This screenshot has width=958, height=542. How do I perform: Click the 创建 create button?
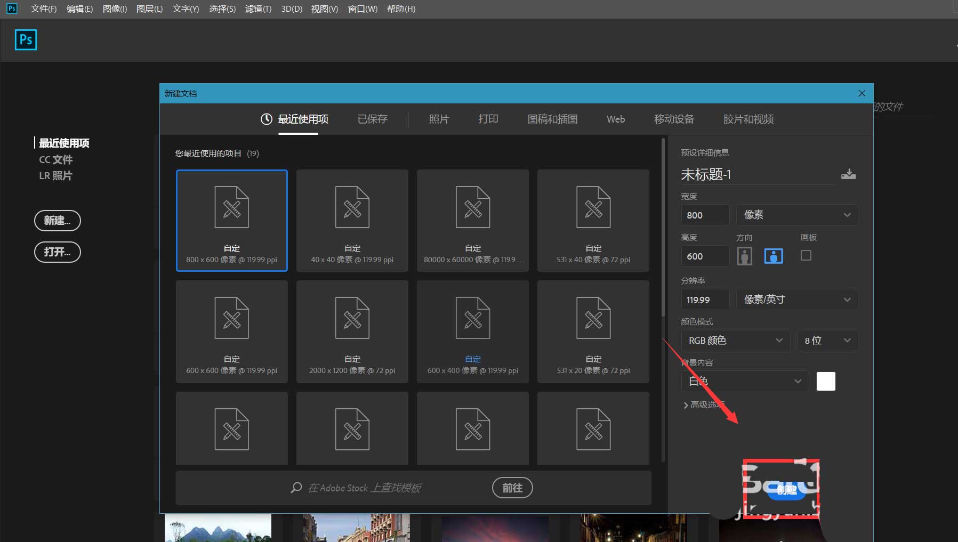click(787, 490)
